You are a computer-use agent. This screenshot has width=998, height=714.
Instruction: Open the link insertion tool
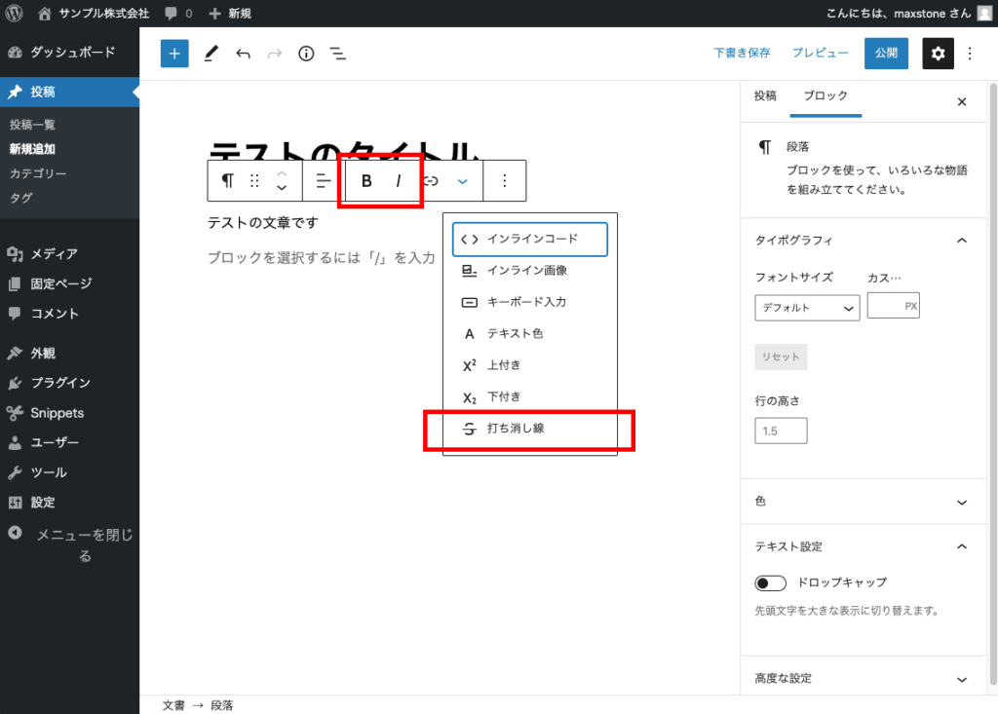pos(432,180)
